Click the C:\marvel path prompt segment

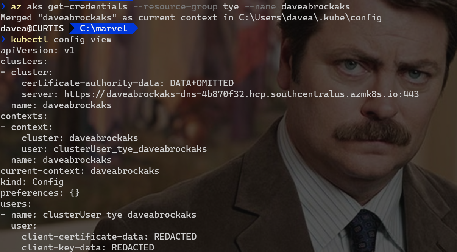click(x=103, y=28)
